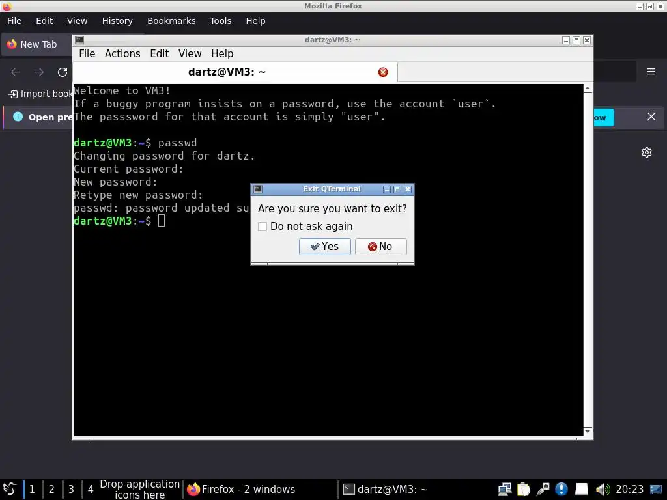Click the info icon in Firefox notification bar
Image resolution: width=667 pixels, height=500 pixels.
18,117
